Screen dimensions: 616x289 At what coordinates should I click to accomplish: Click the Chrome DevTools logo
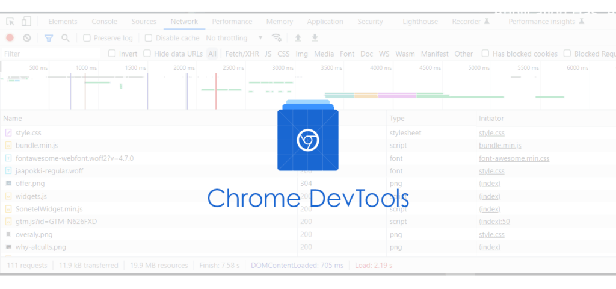pos(307,135)
